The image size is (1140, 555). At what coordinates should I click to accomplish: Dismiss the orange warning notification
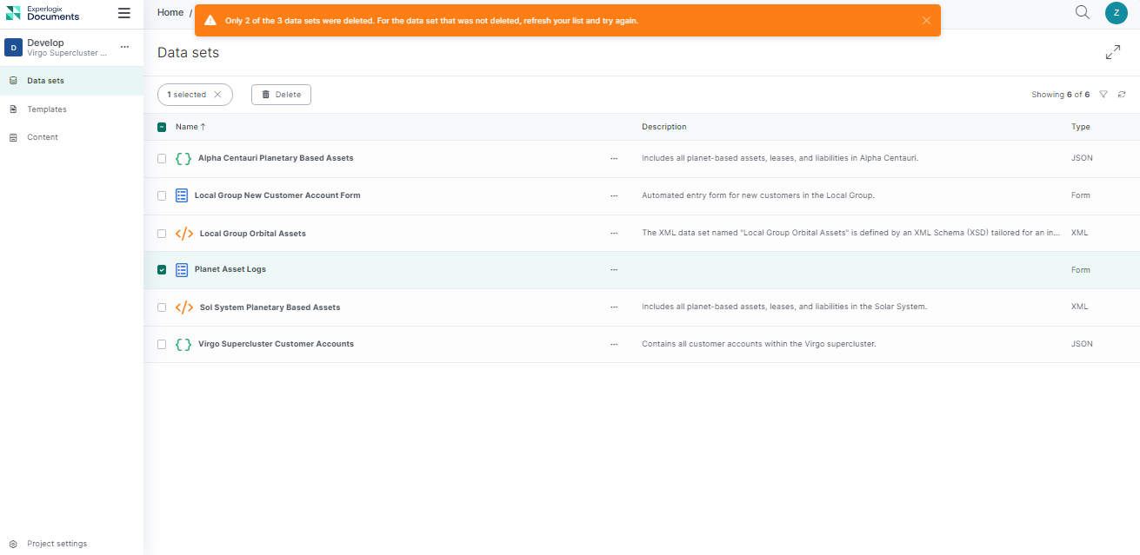[x=926, y=21]
